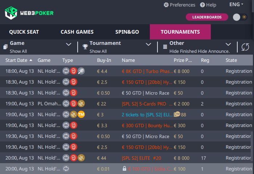Screen dimensions: 254x174
Task: Click the Help question mark icon
Action: tap(202, 5)
